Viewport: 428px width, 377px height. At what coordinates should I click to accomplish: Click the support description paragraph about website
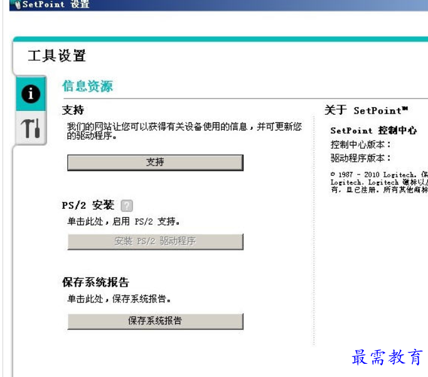[x=185, y=131]
